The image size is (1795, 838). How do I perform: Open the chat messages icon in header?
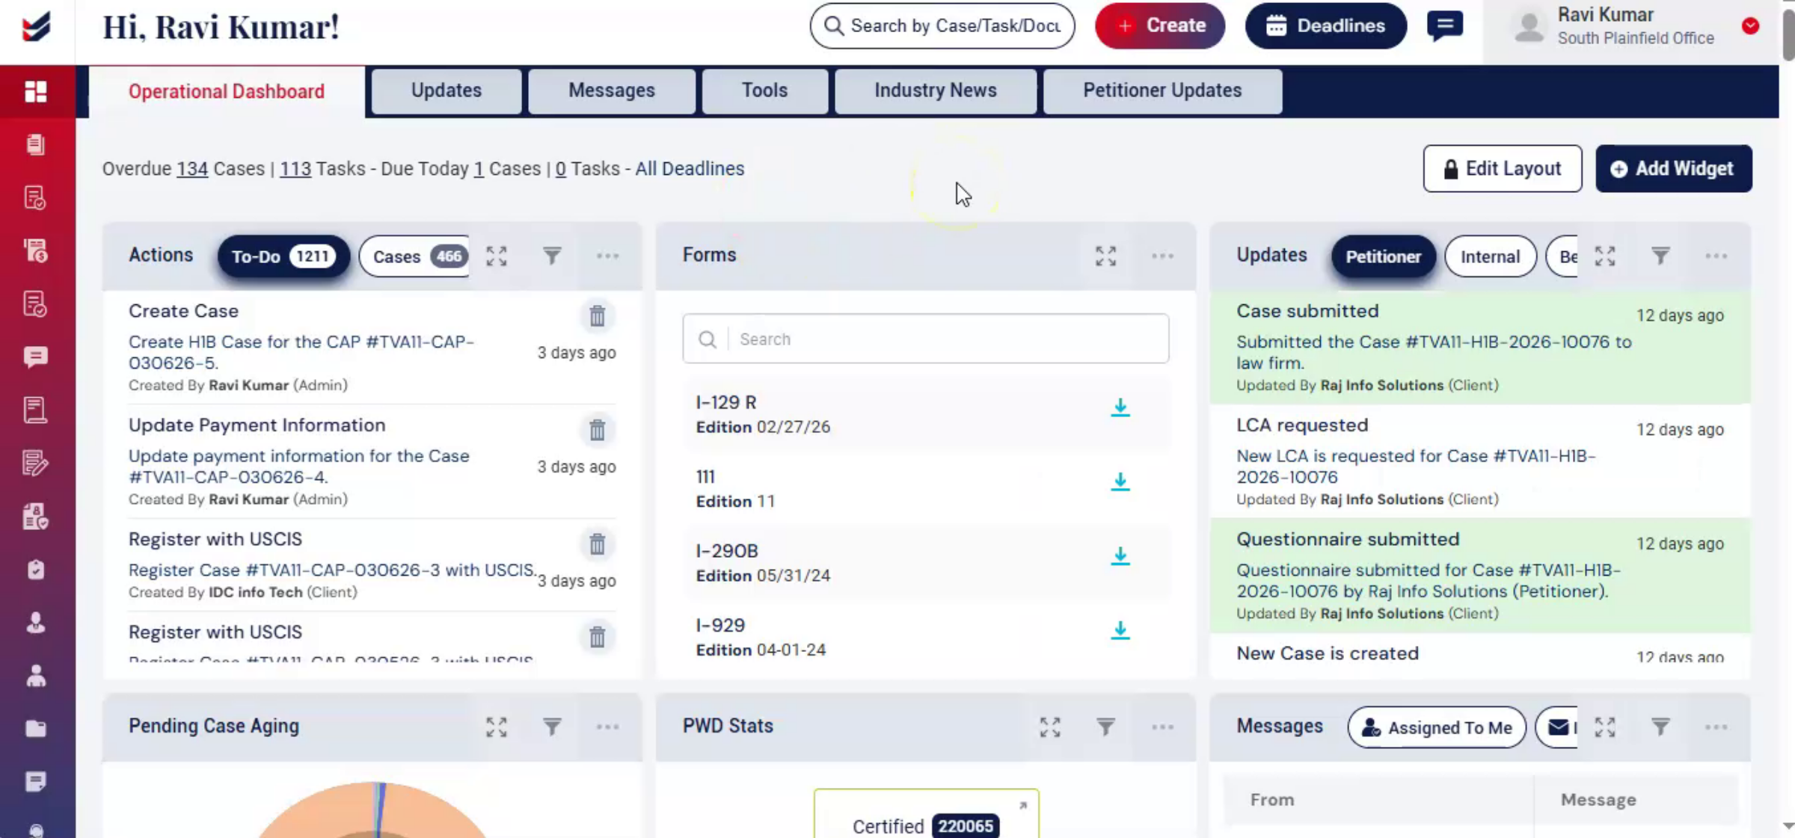pos(1445,26)
